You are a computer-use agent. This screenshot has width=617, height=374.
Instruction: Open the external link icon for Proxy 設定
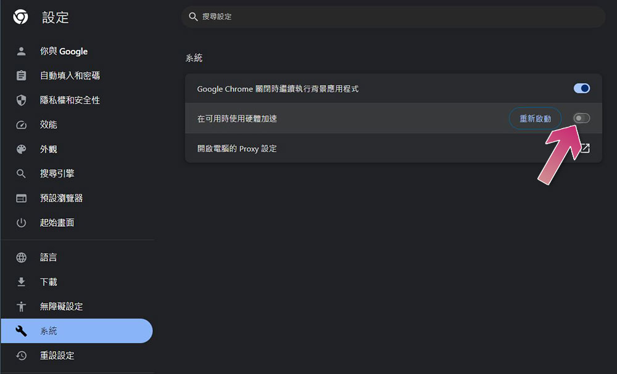(x=585, y=148)
